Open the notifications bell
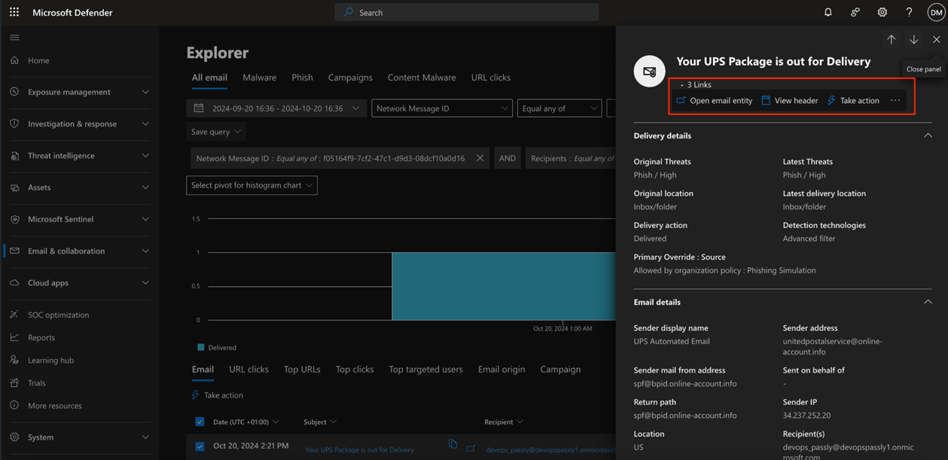Image resolution: width=948 pixels, height=460 pixels. [827, 11]
